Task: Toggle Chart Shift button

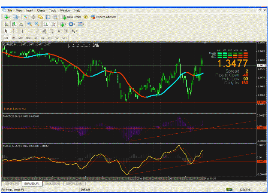Action: [53, 24]
